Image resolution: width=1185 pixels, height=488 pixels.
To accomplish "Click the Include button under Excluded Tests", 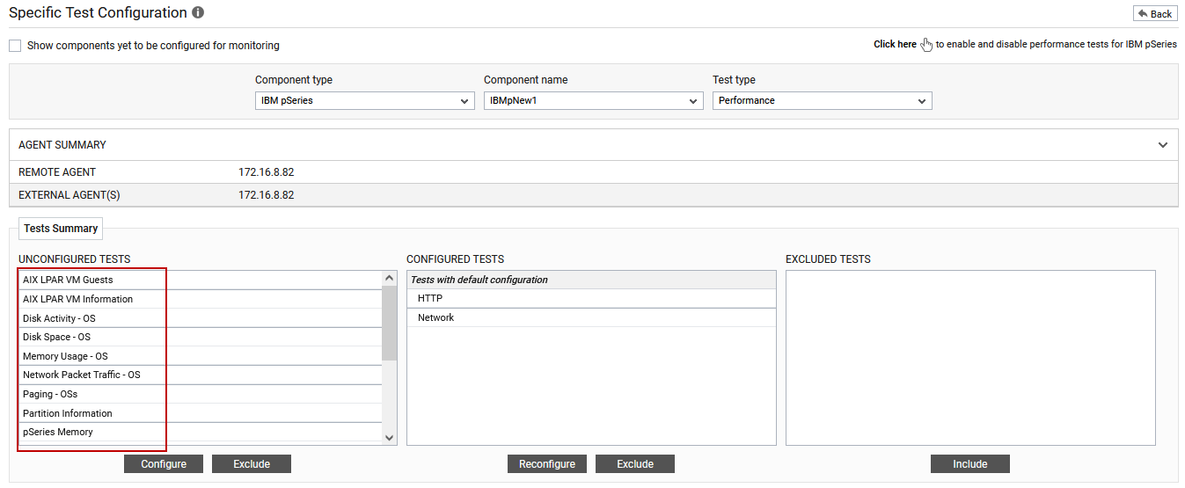I will pos(970,464).
